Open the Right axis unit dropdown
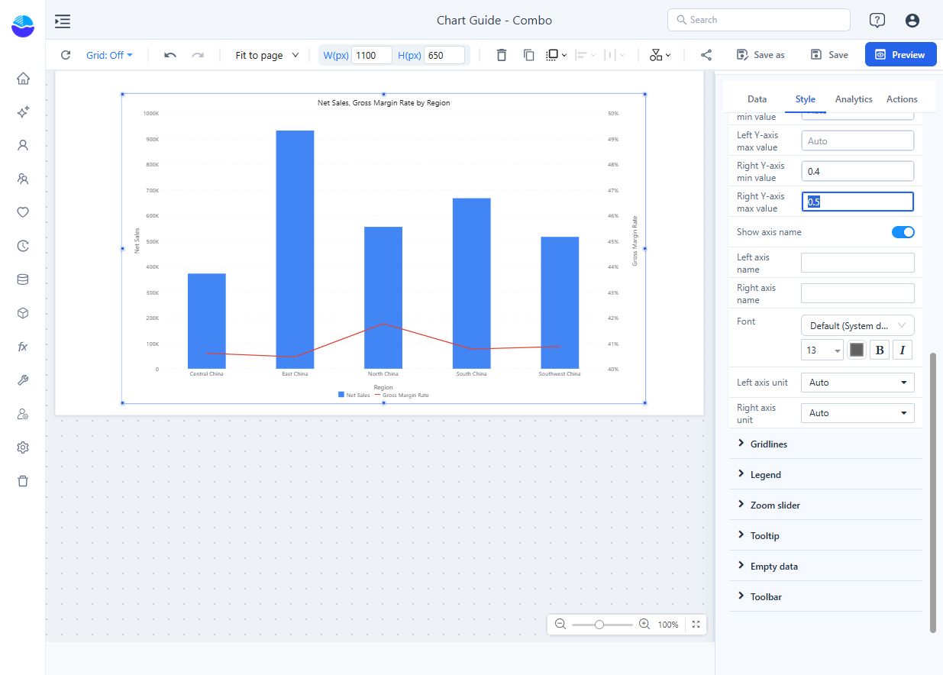Viewport: 943px width, 675px height. pyautogui.click(x=857, y=413)
